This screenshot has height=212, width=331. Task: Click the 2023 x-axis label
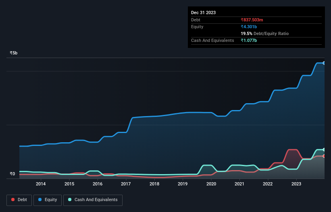tap(296, 184)
